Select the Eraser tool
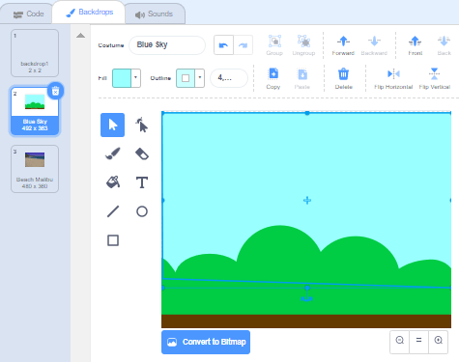Viewport: 459px width, 362px height. pos(141,153)
